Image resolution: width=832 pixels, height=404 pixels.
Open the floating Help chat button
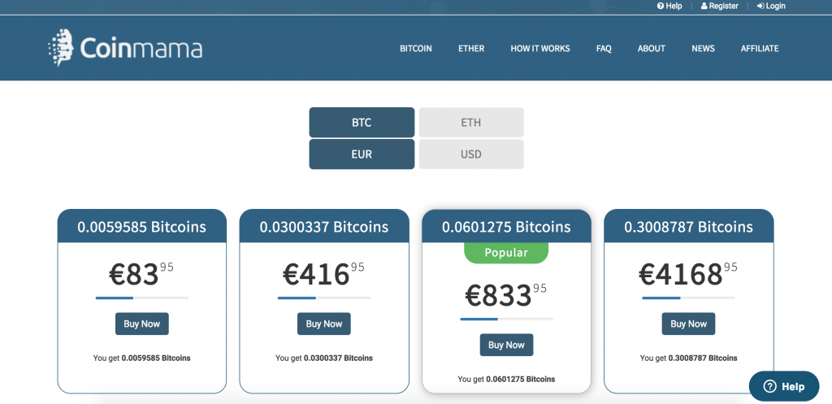pos(784,386)
